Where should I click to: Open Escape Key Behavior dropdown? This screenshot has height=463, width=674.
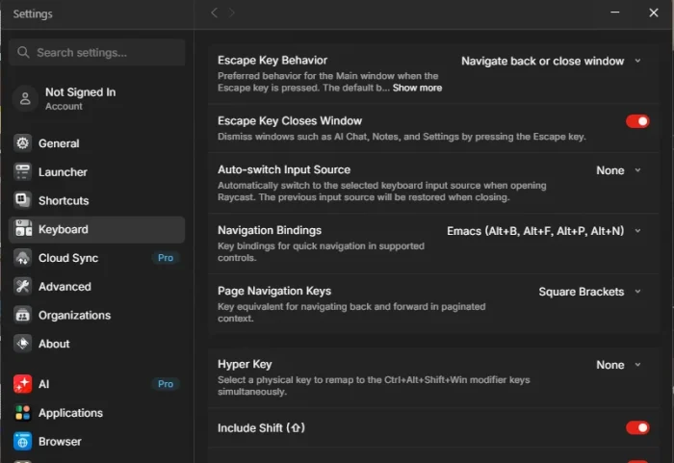(x=551, y=61)
